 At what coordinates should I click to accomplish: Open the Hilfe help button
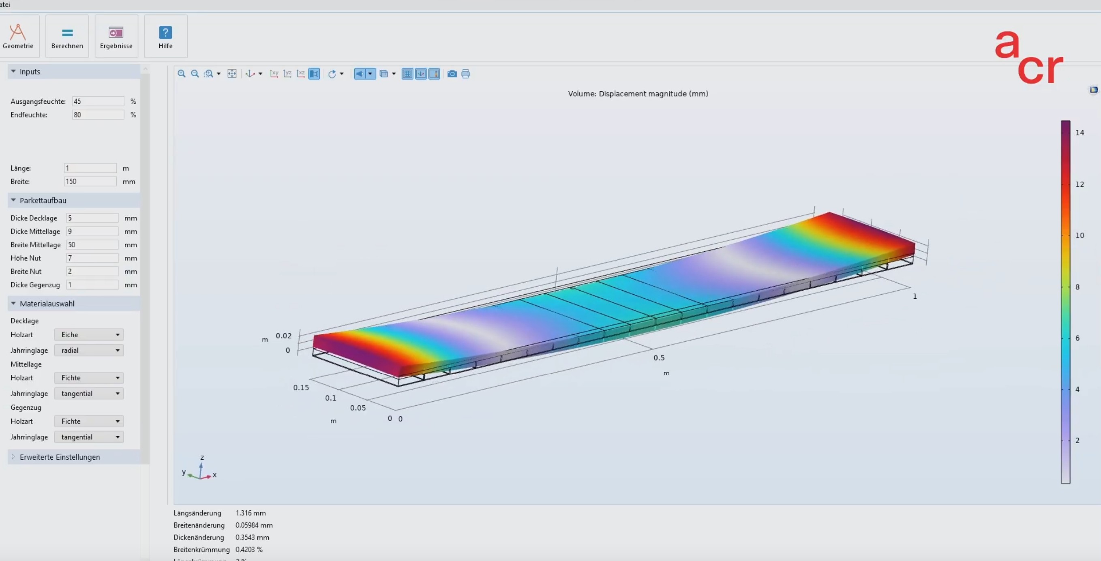(x=165, y=36)
